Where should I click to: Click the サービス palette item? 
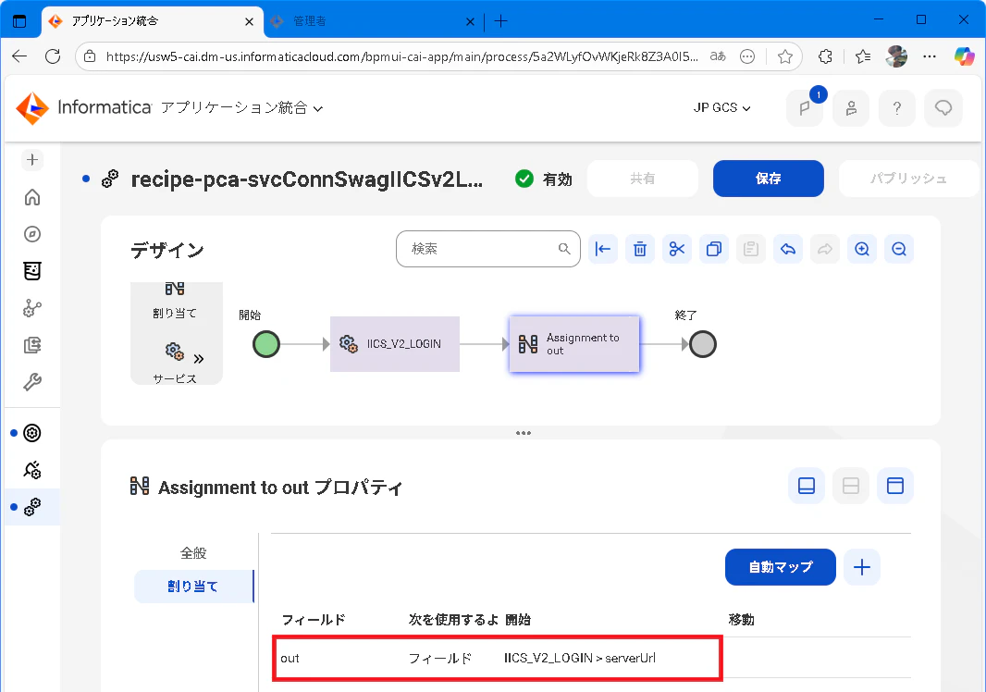point(175,364)
